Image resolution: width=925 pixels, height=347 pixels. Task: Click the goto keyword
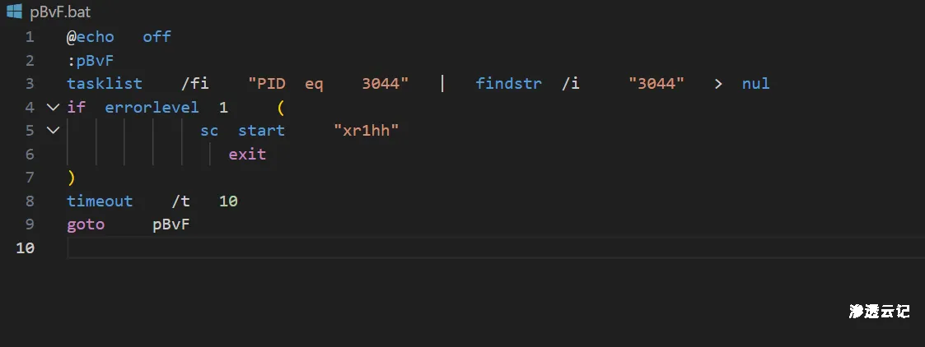tap(86, 224)
